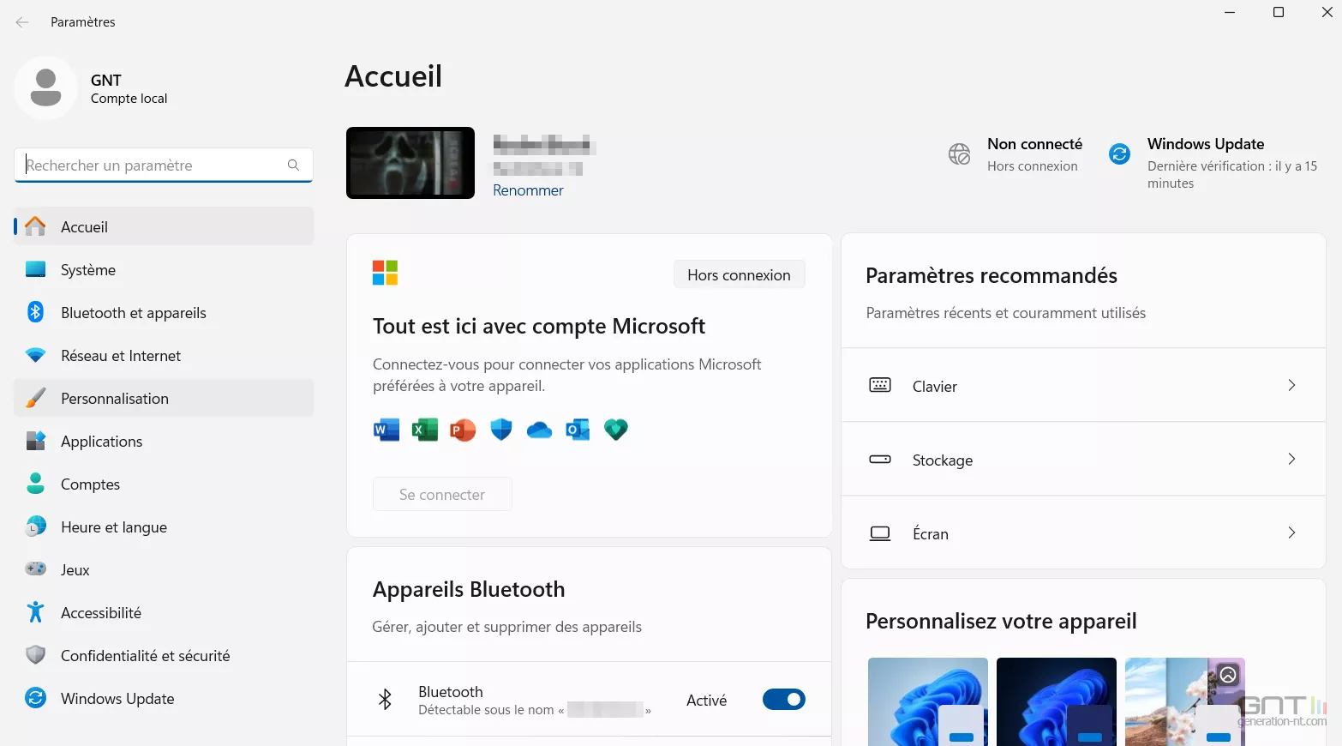Click the Écran display icon
This screenshot has width=1342, height=746.
[x=880, y=533]
